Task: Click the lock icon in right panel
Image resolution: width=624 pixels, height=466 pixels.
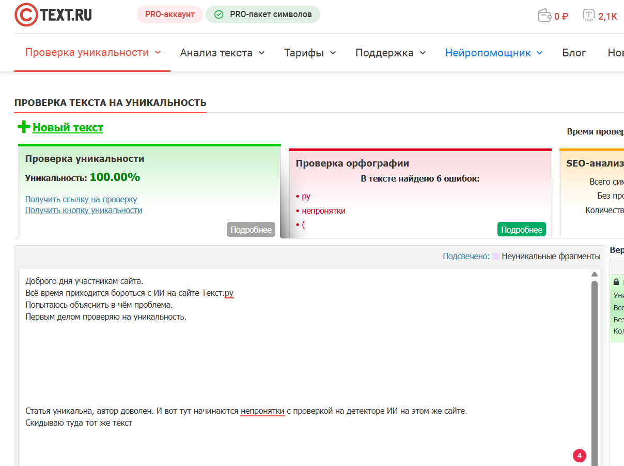Action: point(616,282)
